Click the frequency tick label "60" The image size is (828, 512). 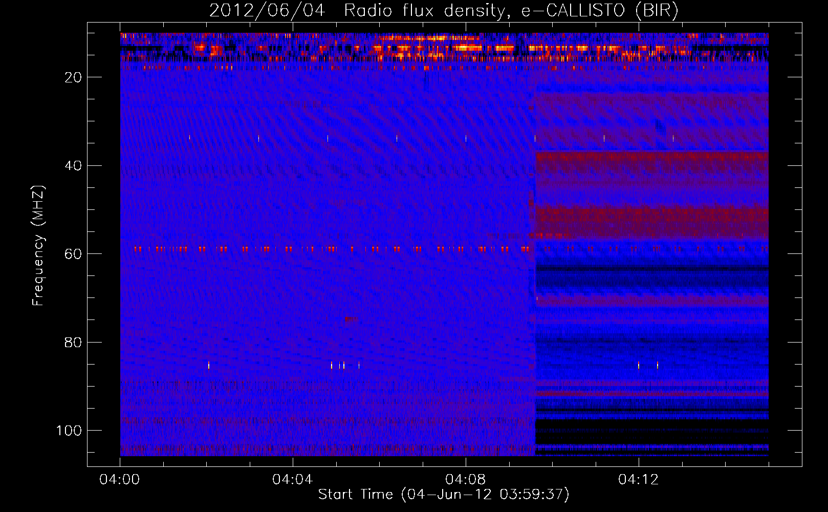(x=73, y=254)
